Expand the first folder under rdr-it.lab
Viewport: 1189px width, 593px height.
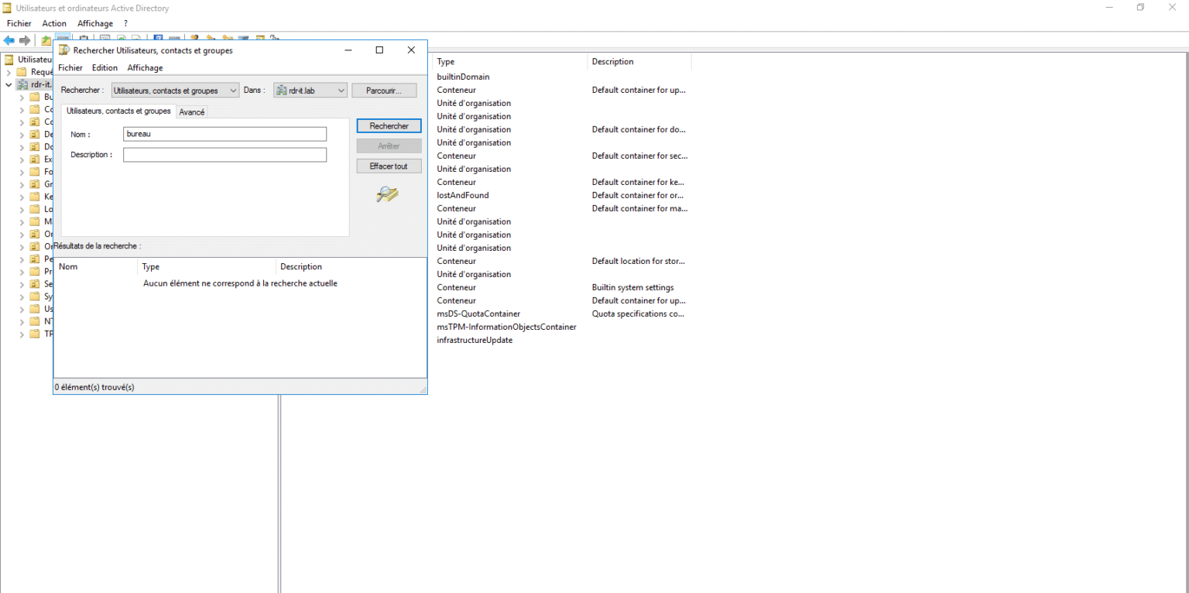click(x=22, y=97)
